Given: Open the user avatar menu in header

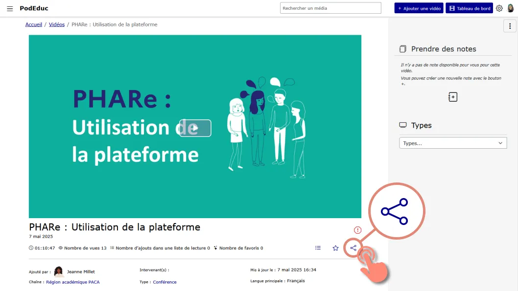Looking at the screenshot, I should point(510,8).
